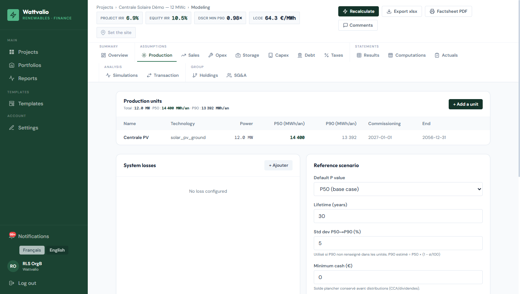520x294 pixels.
Task: Click the Portfolios building icon in sidebar
Action: [12, 65]
